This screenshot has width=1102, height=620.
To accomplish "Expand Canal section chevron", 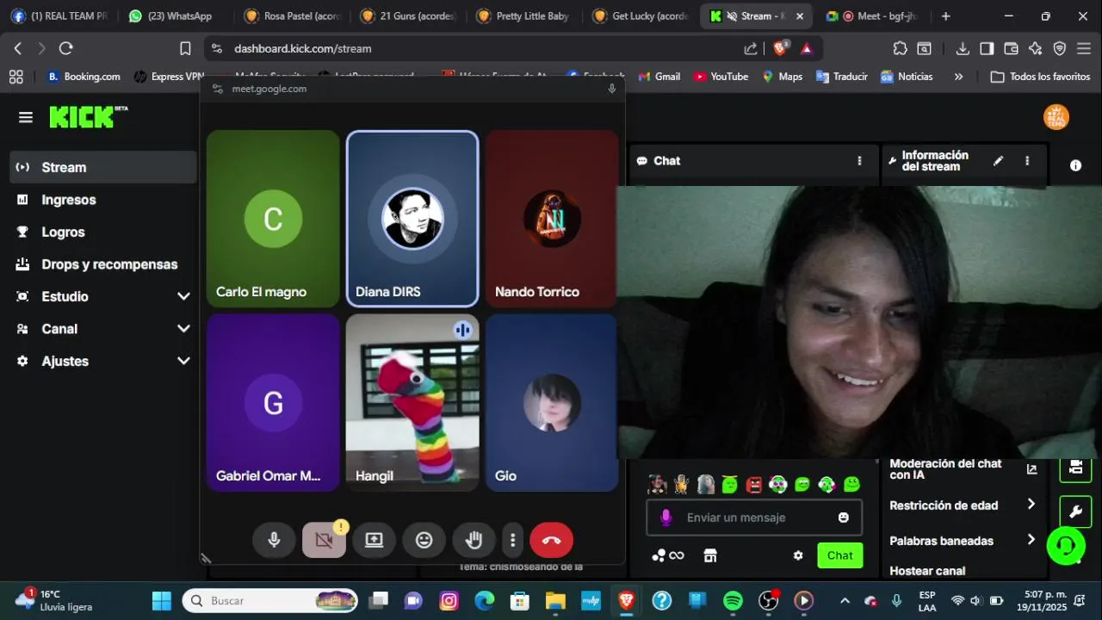I will pyautogui.click(x=183, y=329).
